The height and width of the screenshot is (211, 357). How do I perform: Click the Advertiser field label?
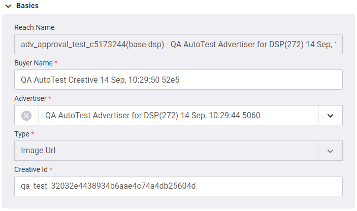(x=30, y=98)
